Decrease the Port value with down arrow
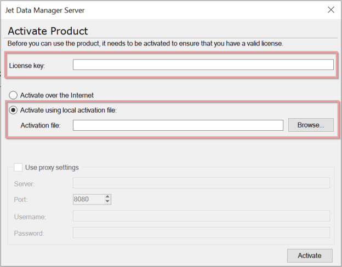 (x=107, y=202)
